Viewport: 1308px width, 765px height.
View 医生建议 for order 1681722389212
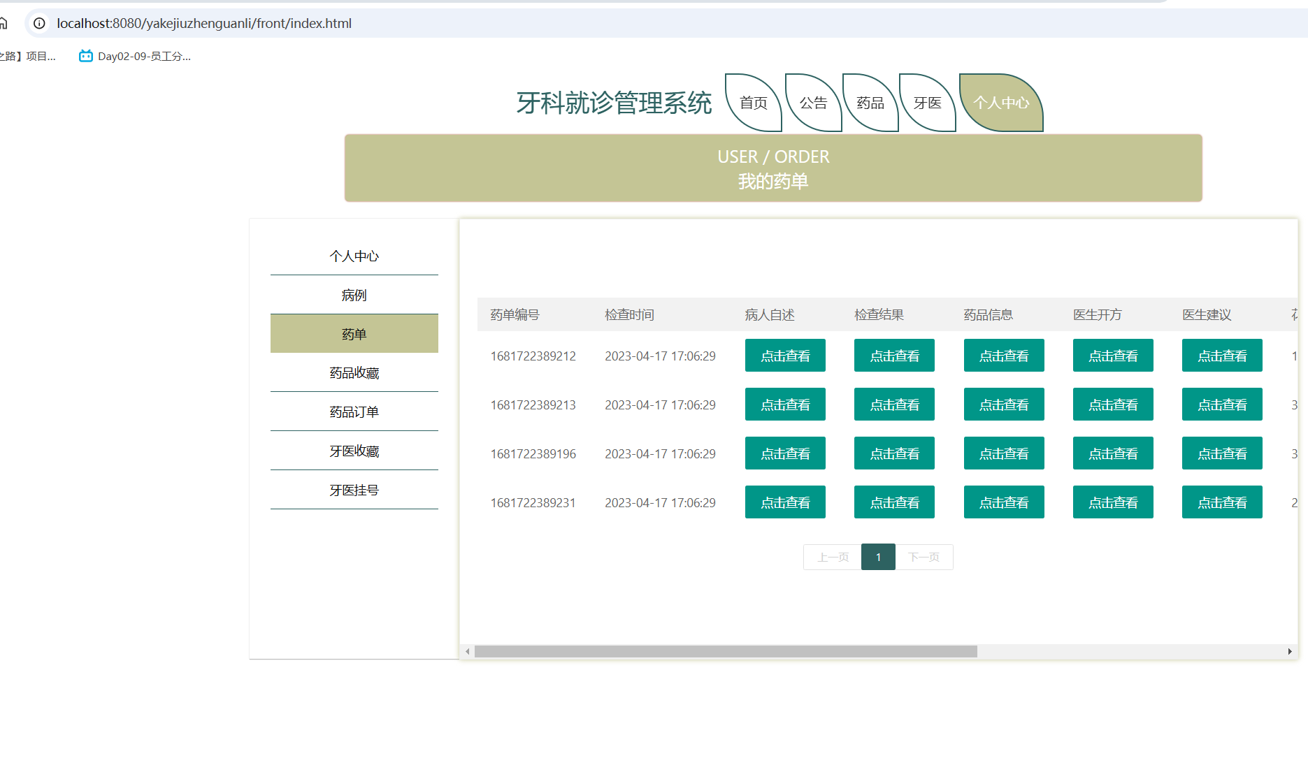(x=1222, y=356)
